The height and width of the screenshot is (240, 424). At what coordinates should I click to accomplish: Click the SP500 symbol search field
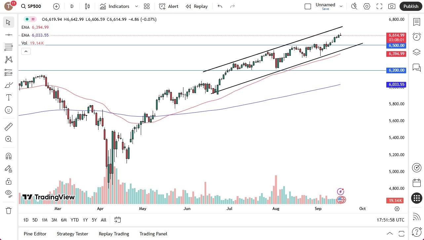click(x=31, y=6)
